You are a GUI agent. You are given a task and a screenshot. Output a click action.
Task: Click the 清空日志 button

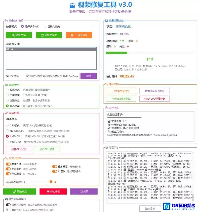[x=150, y=208]
